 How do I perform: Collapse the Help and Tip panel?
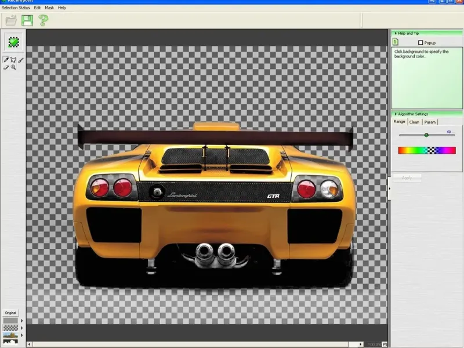click(x=394, y=34)
